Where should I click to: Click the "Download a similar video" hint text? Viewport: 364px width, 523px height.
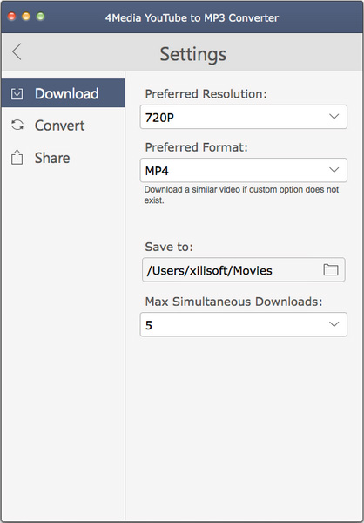click(x=241, y=194)
